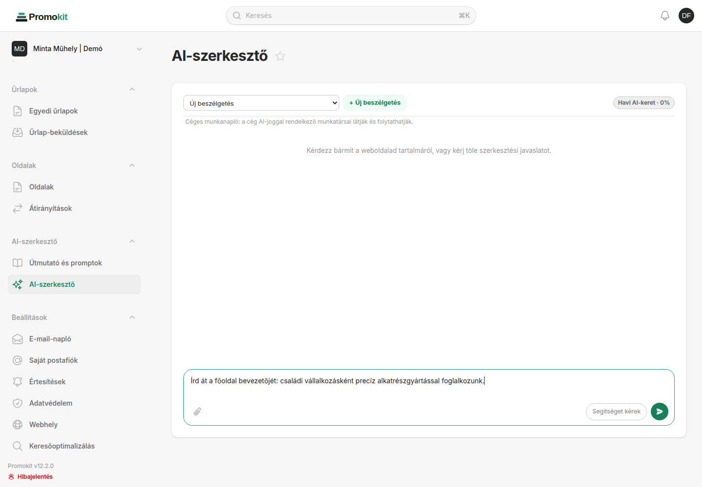Click the Egyedi űrlapok document icon
The height and width of the screenshot is (487, 702).
click(x=18, y=111)
